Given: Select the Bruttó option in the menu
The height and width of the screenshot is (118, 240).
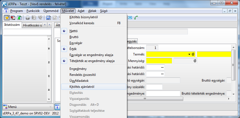Looking at the screenshot, I should tap(74, 37).
